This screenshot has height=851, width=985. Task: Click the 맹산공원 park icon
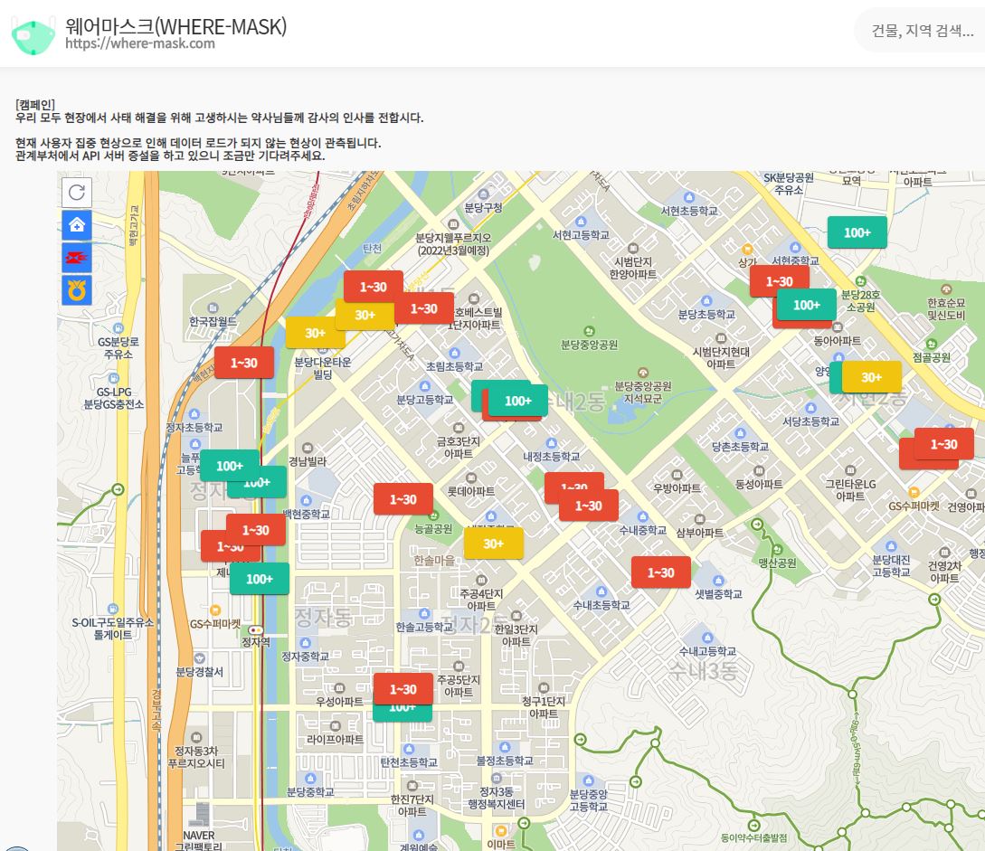click(x=777, y=550)
